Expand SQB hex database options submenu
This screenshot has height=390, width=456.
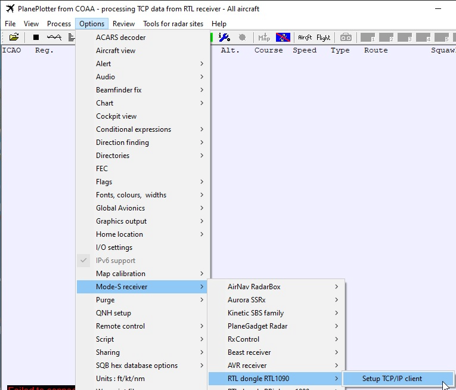[143, 366]
